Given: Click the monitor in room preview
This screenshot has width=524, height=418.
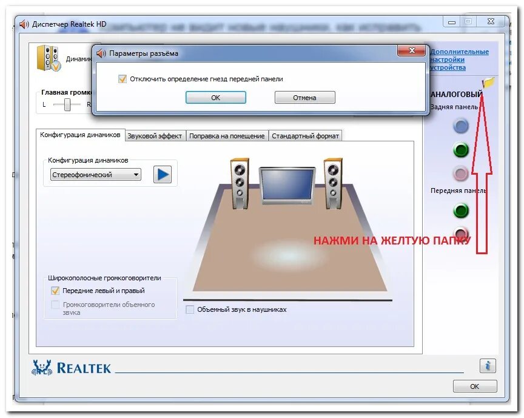Looking at the screenshot, I should [x=287, y=185].
